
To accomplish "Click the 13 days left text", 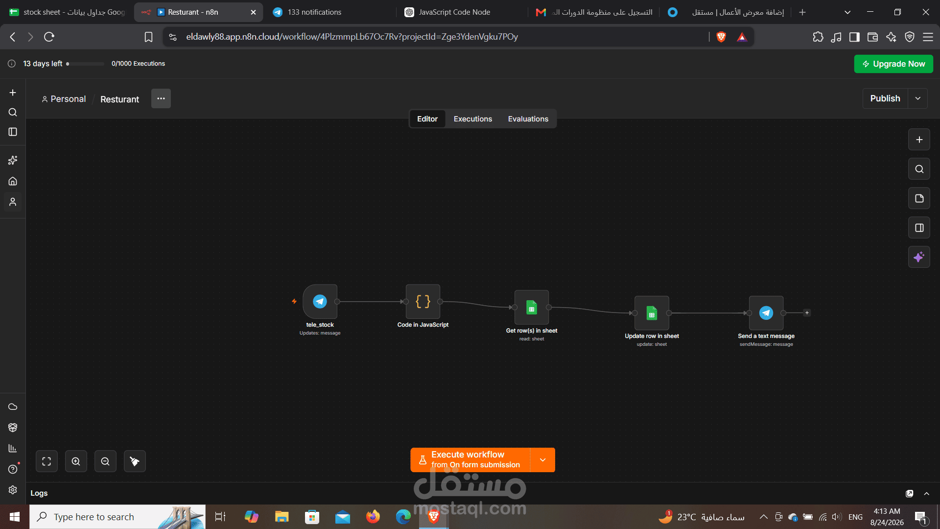I will click(x=43, y=64).
